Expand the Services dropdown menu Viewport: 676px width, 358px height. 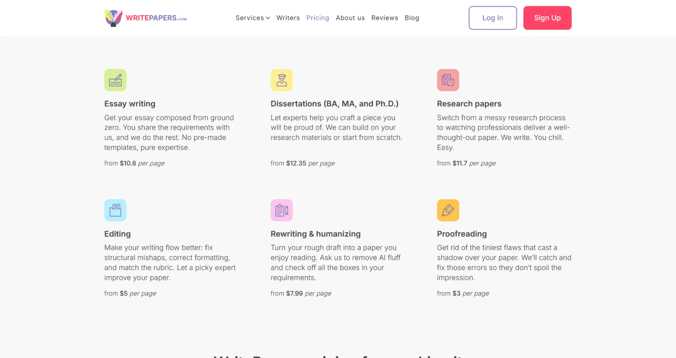[253, 18]
